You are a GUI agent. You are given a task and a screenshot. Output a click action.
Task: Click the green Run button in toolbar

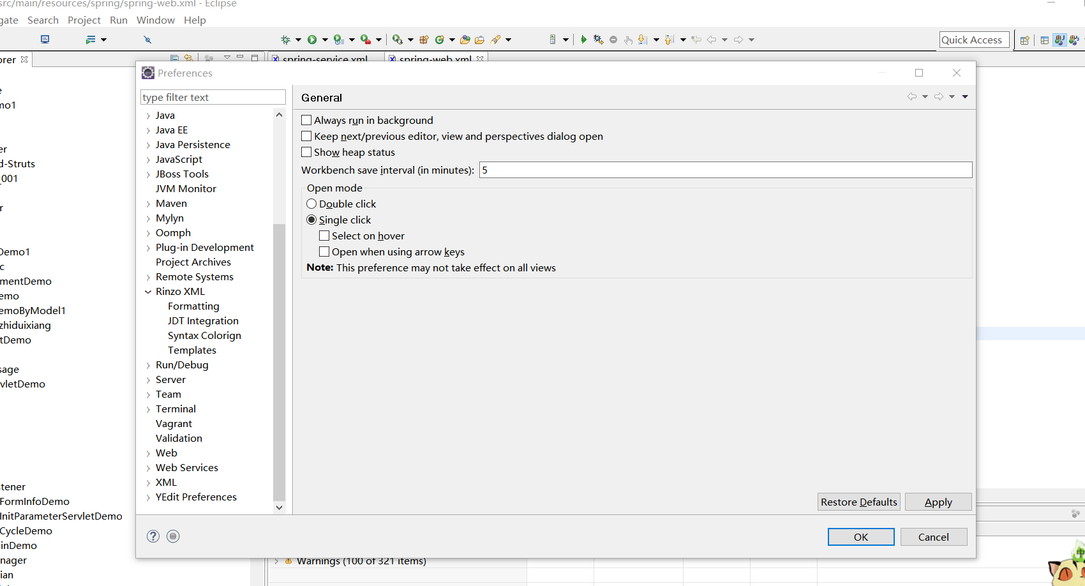pyautogui.click(x=312, y=40)
